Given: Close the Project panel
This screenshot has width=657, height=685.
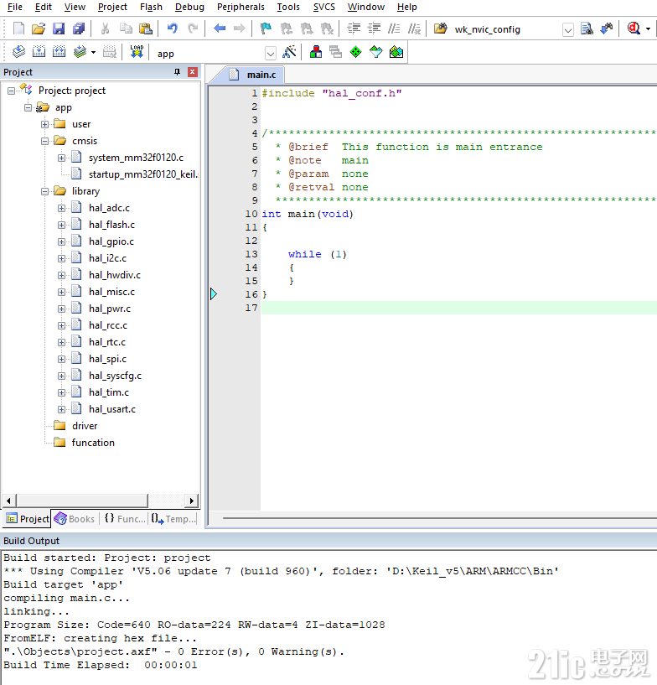Looking at the screenshot, I should pos(193,72).
